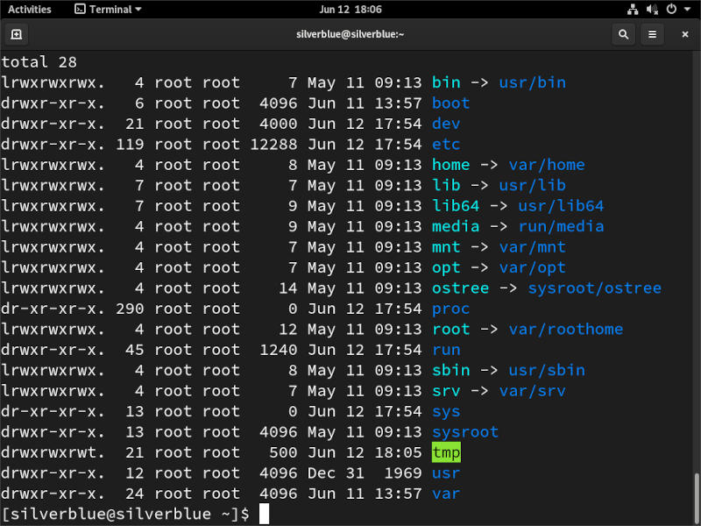701x526 pixels.
Task: Click the silverblue@silverblue:~ window title
Action: (349, 34)
